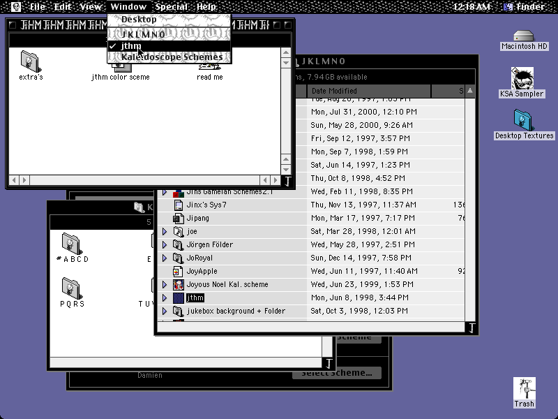
Task: Click the top up arrow of jthm vertical scrollbar
Action: [286, 53]
